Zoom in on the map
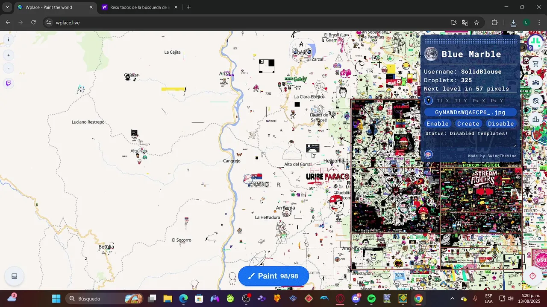 [8, 55]
